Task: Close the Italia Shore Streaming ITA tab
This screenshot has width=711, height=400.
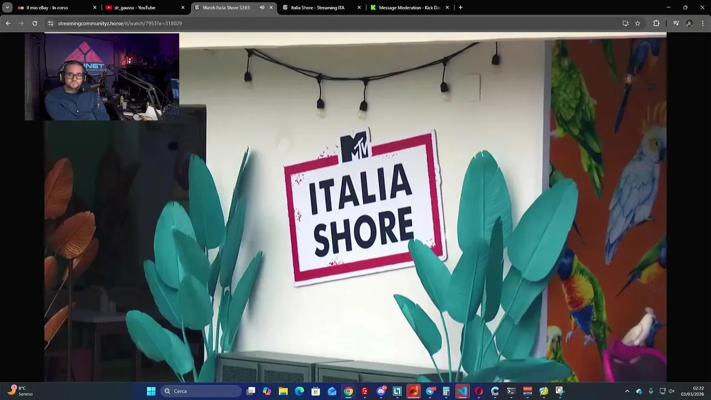Action: (359, 8)
